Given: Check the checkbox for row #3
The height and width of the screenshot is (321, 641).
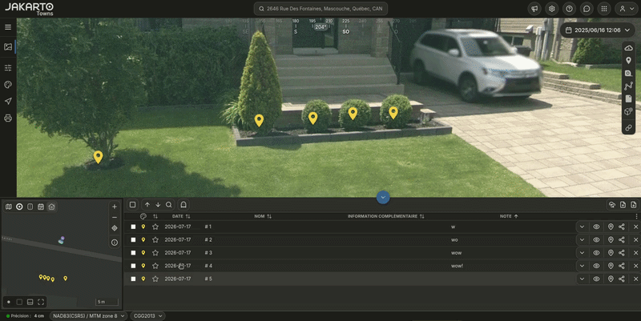Looking at the screenshot, I should pos(133,253).
